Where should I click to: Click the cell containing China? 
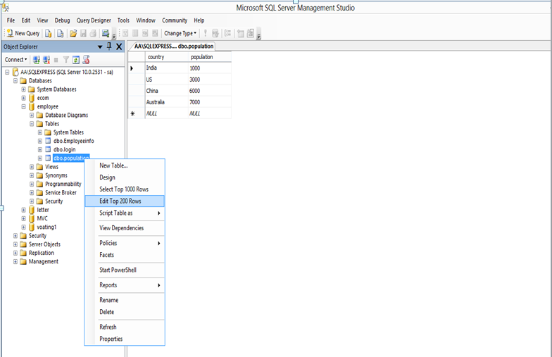click(x=166, y=91)
